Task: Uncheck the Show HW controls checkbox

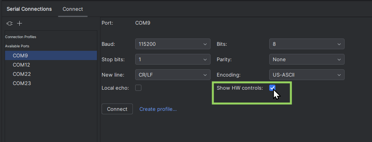Action: [x=272, y=88]
